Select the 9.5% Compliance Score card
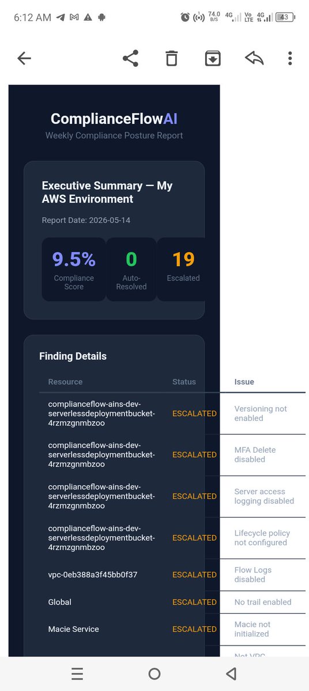The width and height of the screenshot is (309, 691). [74, 269]
